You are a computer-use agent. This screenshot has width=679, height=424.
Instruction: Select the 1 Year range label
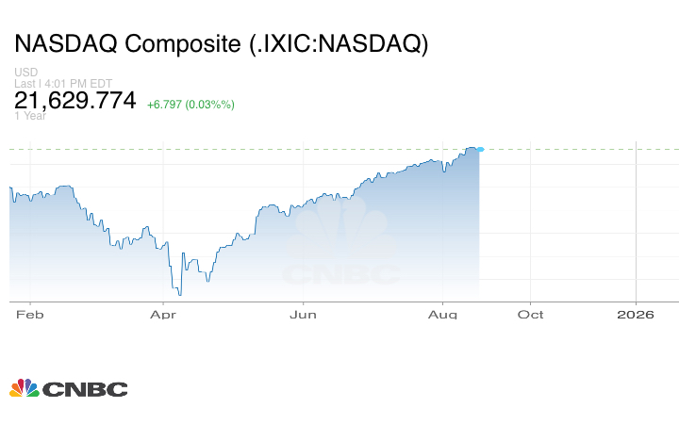point(29,117)
